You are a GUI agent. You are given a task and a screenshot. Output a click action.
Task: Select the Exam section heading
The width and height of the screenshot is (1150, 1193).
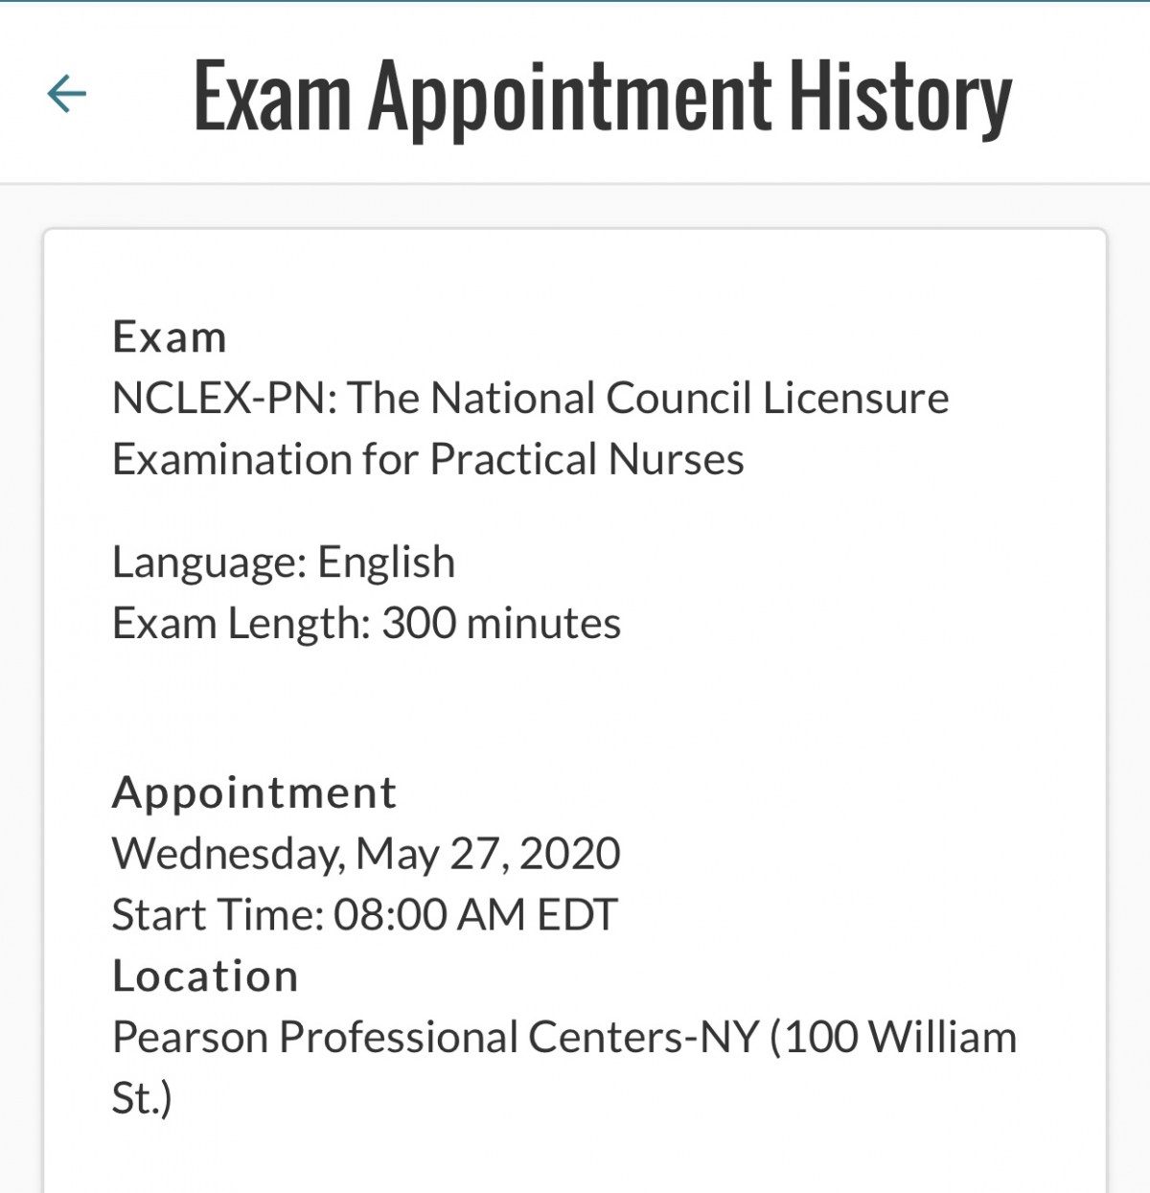click(170, 337)
